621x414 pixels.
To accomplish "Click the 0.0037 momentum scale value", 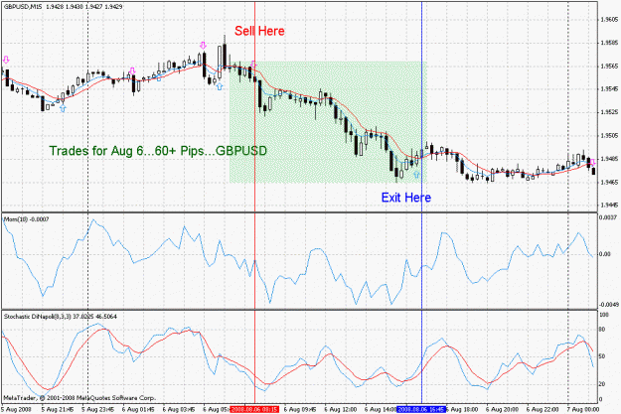I will (608, 217).
